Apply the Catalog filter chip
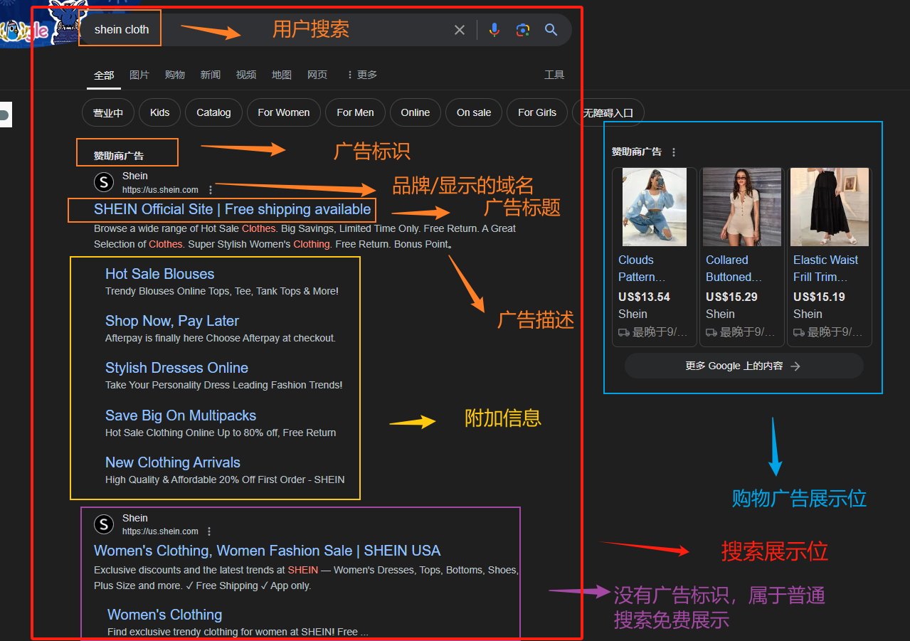910x641 pixels. click(214, 112)
